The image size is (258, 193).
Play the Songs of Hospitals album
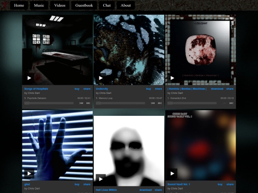[x=29, y=78]
